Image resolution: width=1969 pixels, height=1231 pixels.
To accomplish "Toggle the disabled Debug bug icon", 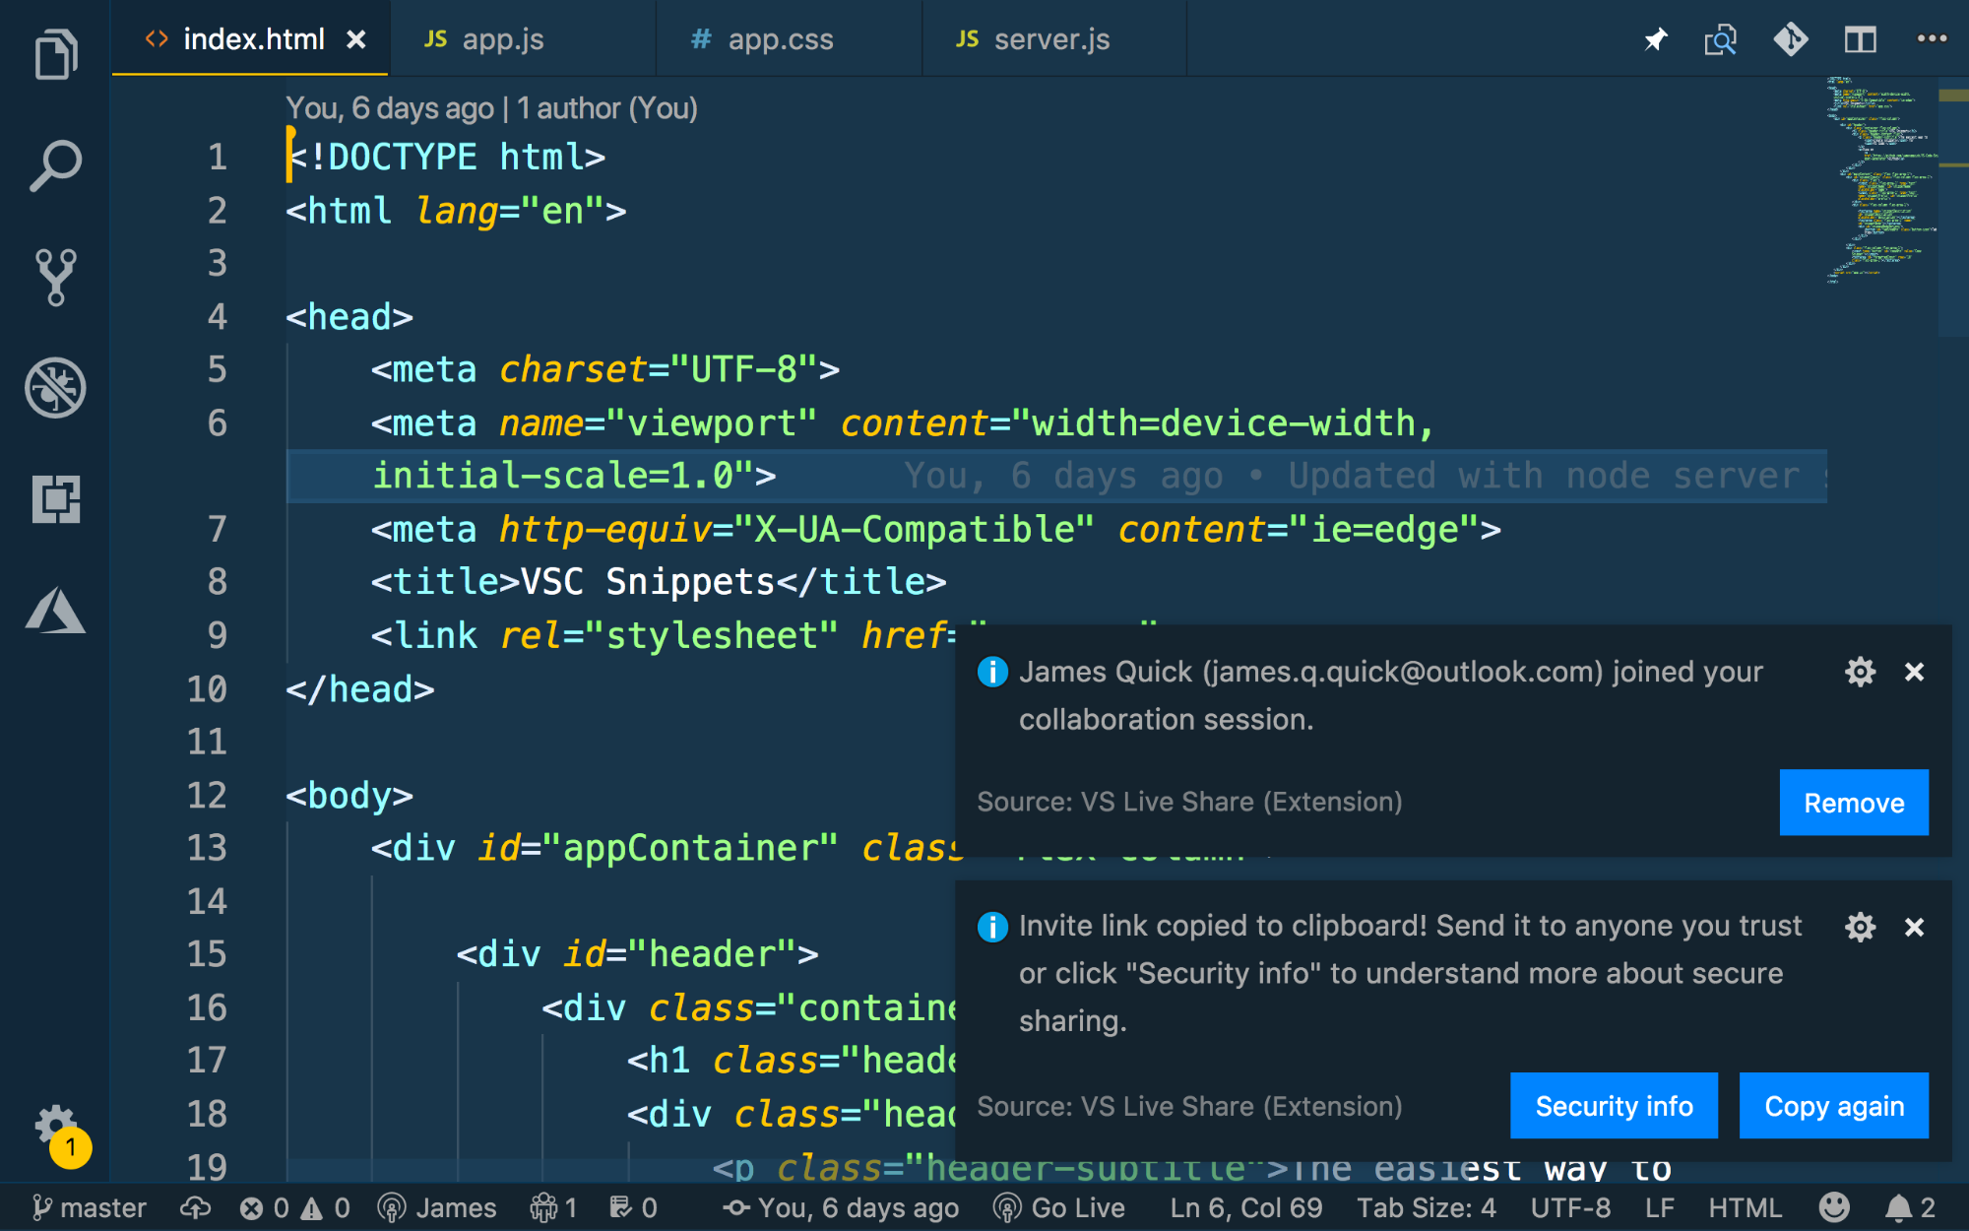I will [56, 387].
